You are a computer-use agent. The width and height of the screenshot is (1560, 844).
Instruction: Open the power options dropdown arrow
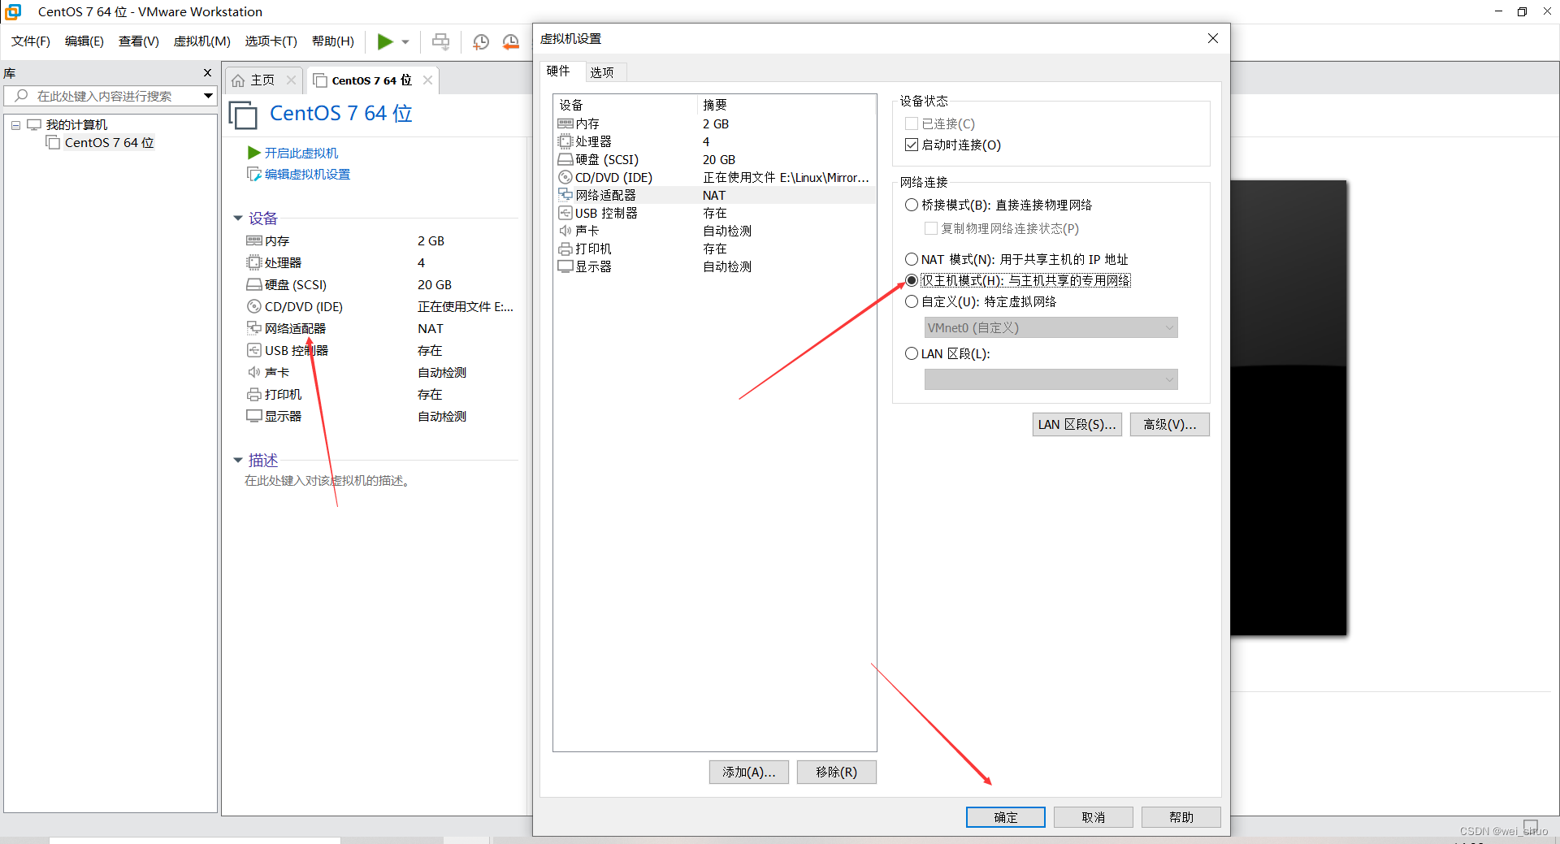[x=405, y=42]
